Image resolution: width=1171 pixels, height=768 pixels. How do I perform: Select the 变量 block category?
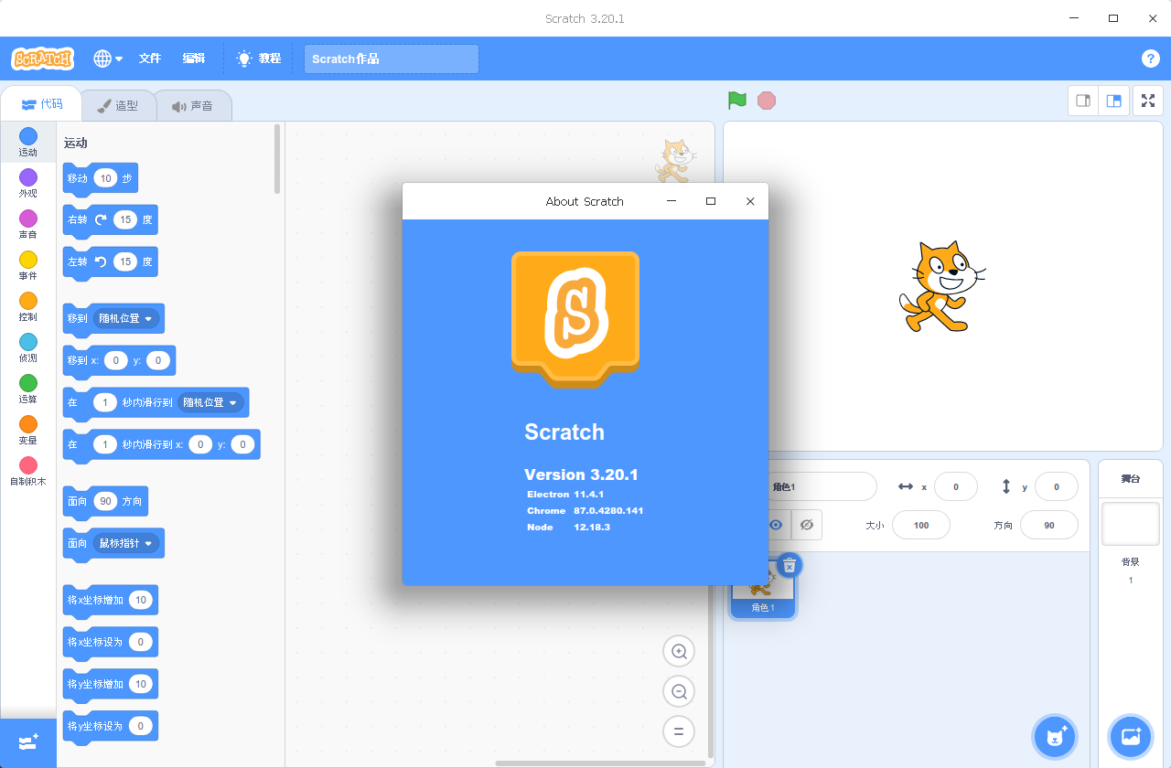[x=28, y=430]
